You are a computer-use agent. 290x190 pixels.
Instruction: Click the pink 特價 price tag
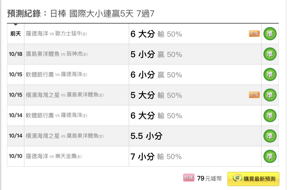click(x=189, y=178)
